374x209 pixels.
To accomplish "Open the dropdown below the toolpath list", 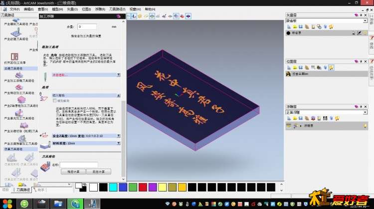I will point(69,184).
